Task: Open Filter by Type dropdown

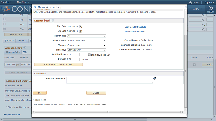Action: (86, 36)
